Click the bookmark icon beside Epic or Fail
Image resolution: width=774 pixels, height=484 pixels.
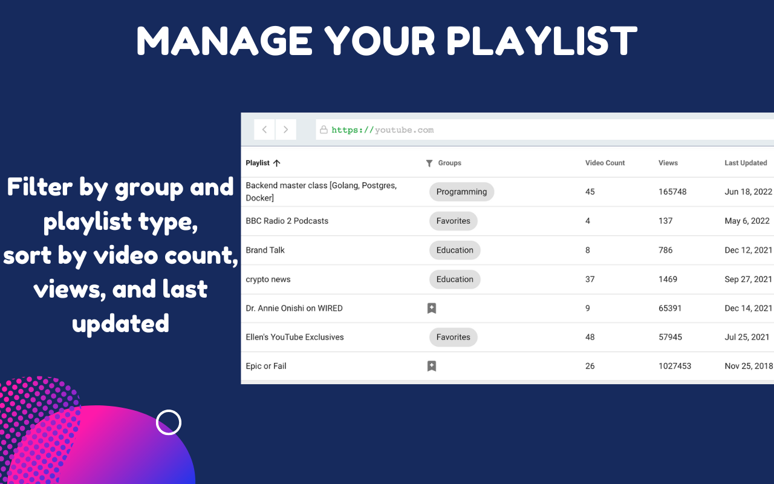[432, 366]
